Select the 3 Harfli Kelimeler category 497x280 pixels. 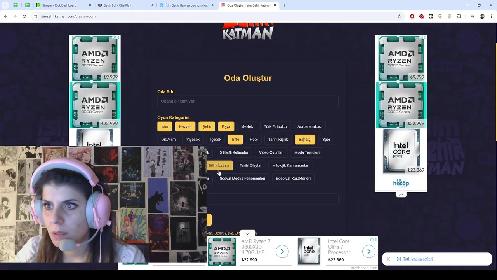[x=234, y=152]
